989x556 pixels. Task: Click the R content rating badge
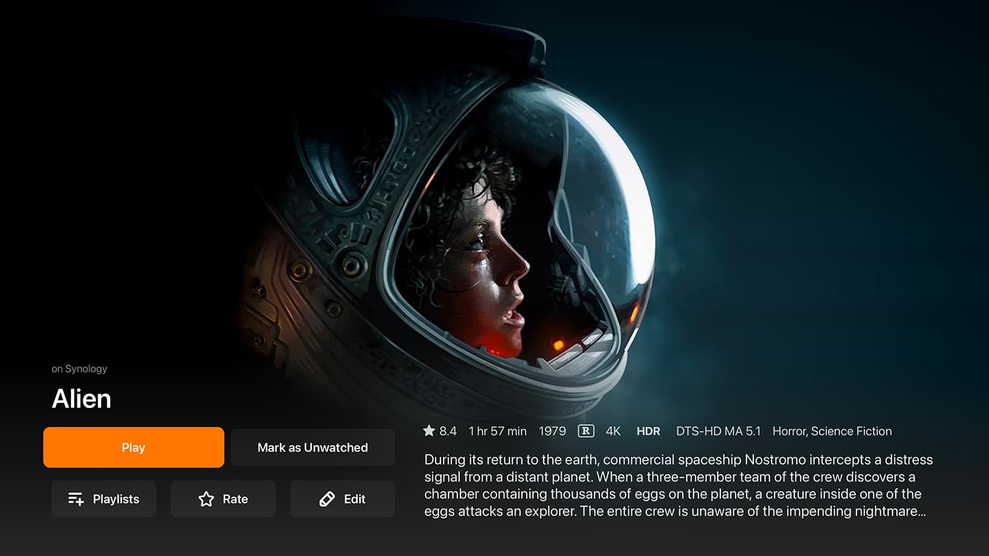586,431
